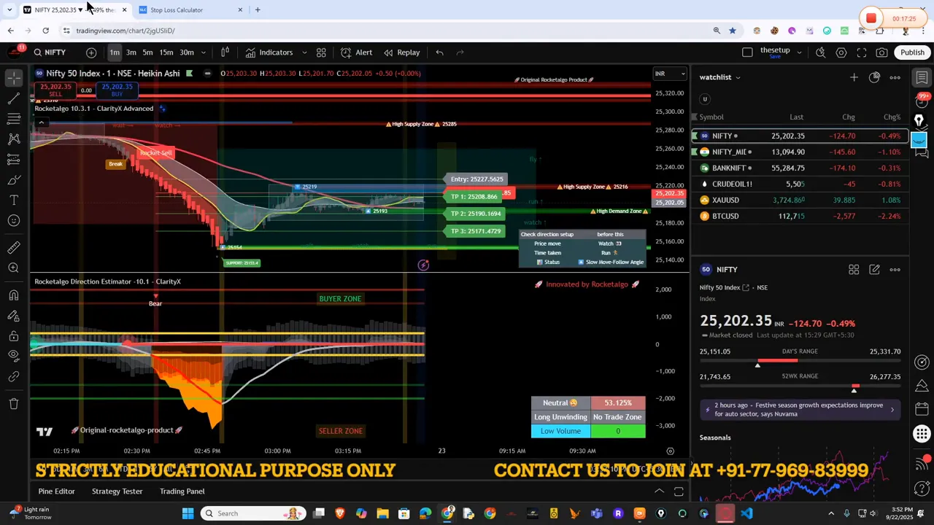
Task: Click the Replay button
Action: tap(402, 52)
